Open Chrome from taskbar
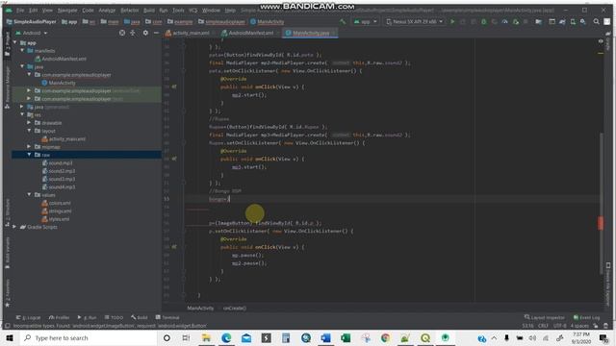Image resolution: width=616 pixels, height=346 pixels. pos(385,337)
